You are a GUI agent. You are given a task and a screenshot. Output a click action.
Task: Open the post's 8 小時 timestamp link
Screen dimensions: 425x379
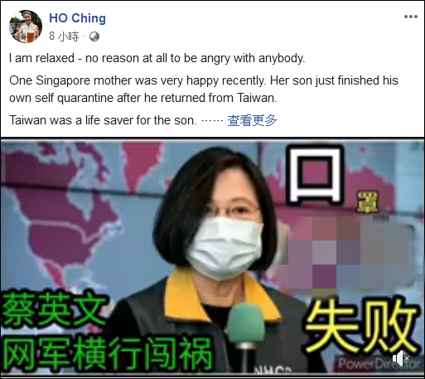64,36
